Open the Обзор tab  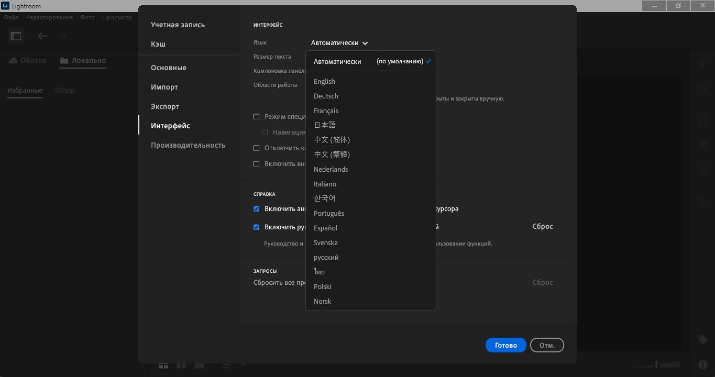65,91
